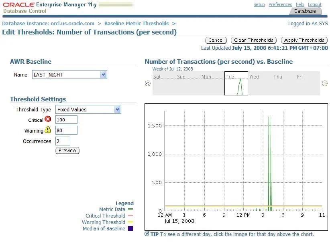Click the 'Jul 15, 2008' chart axis label
330x242 pixels.
(179, 221)
